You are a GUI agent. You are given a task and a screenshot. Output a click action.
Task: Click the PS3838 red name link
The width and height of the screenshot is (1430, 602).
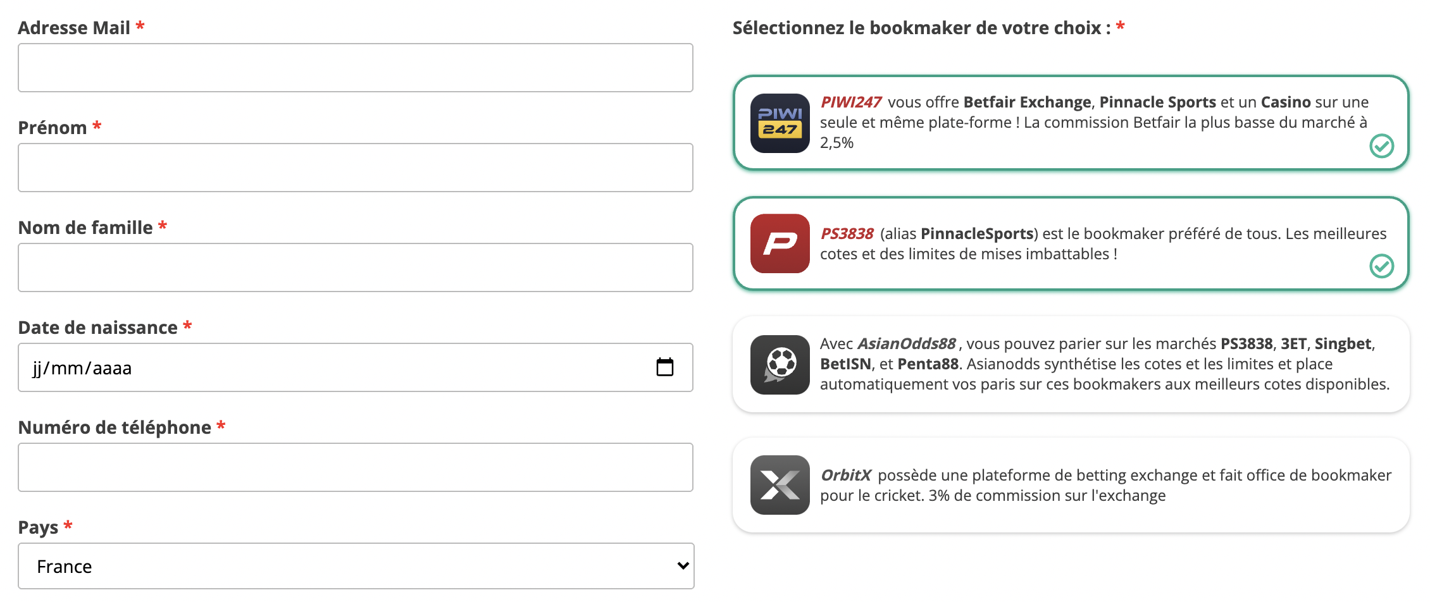click(847, 234)
